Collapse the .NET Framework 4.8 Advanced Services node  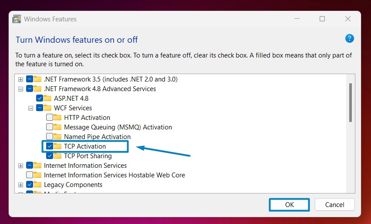pos(21,89)
